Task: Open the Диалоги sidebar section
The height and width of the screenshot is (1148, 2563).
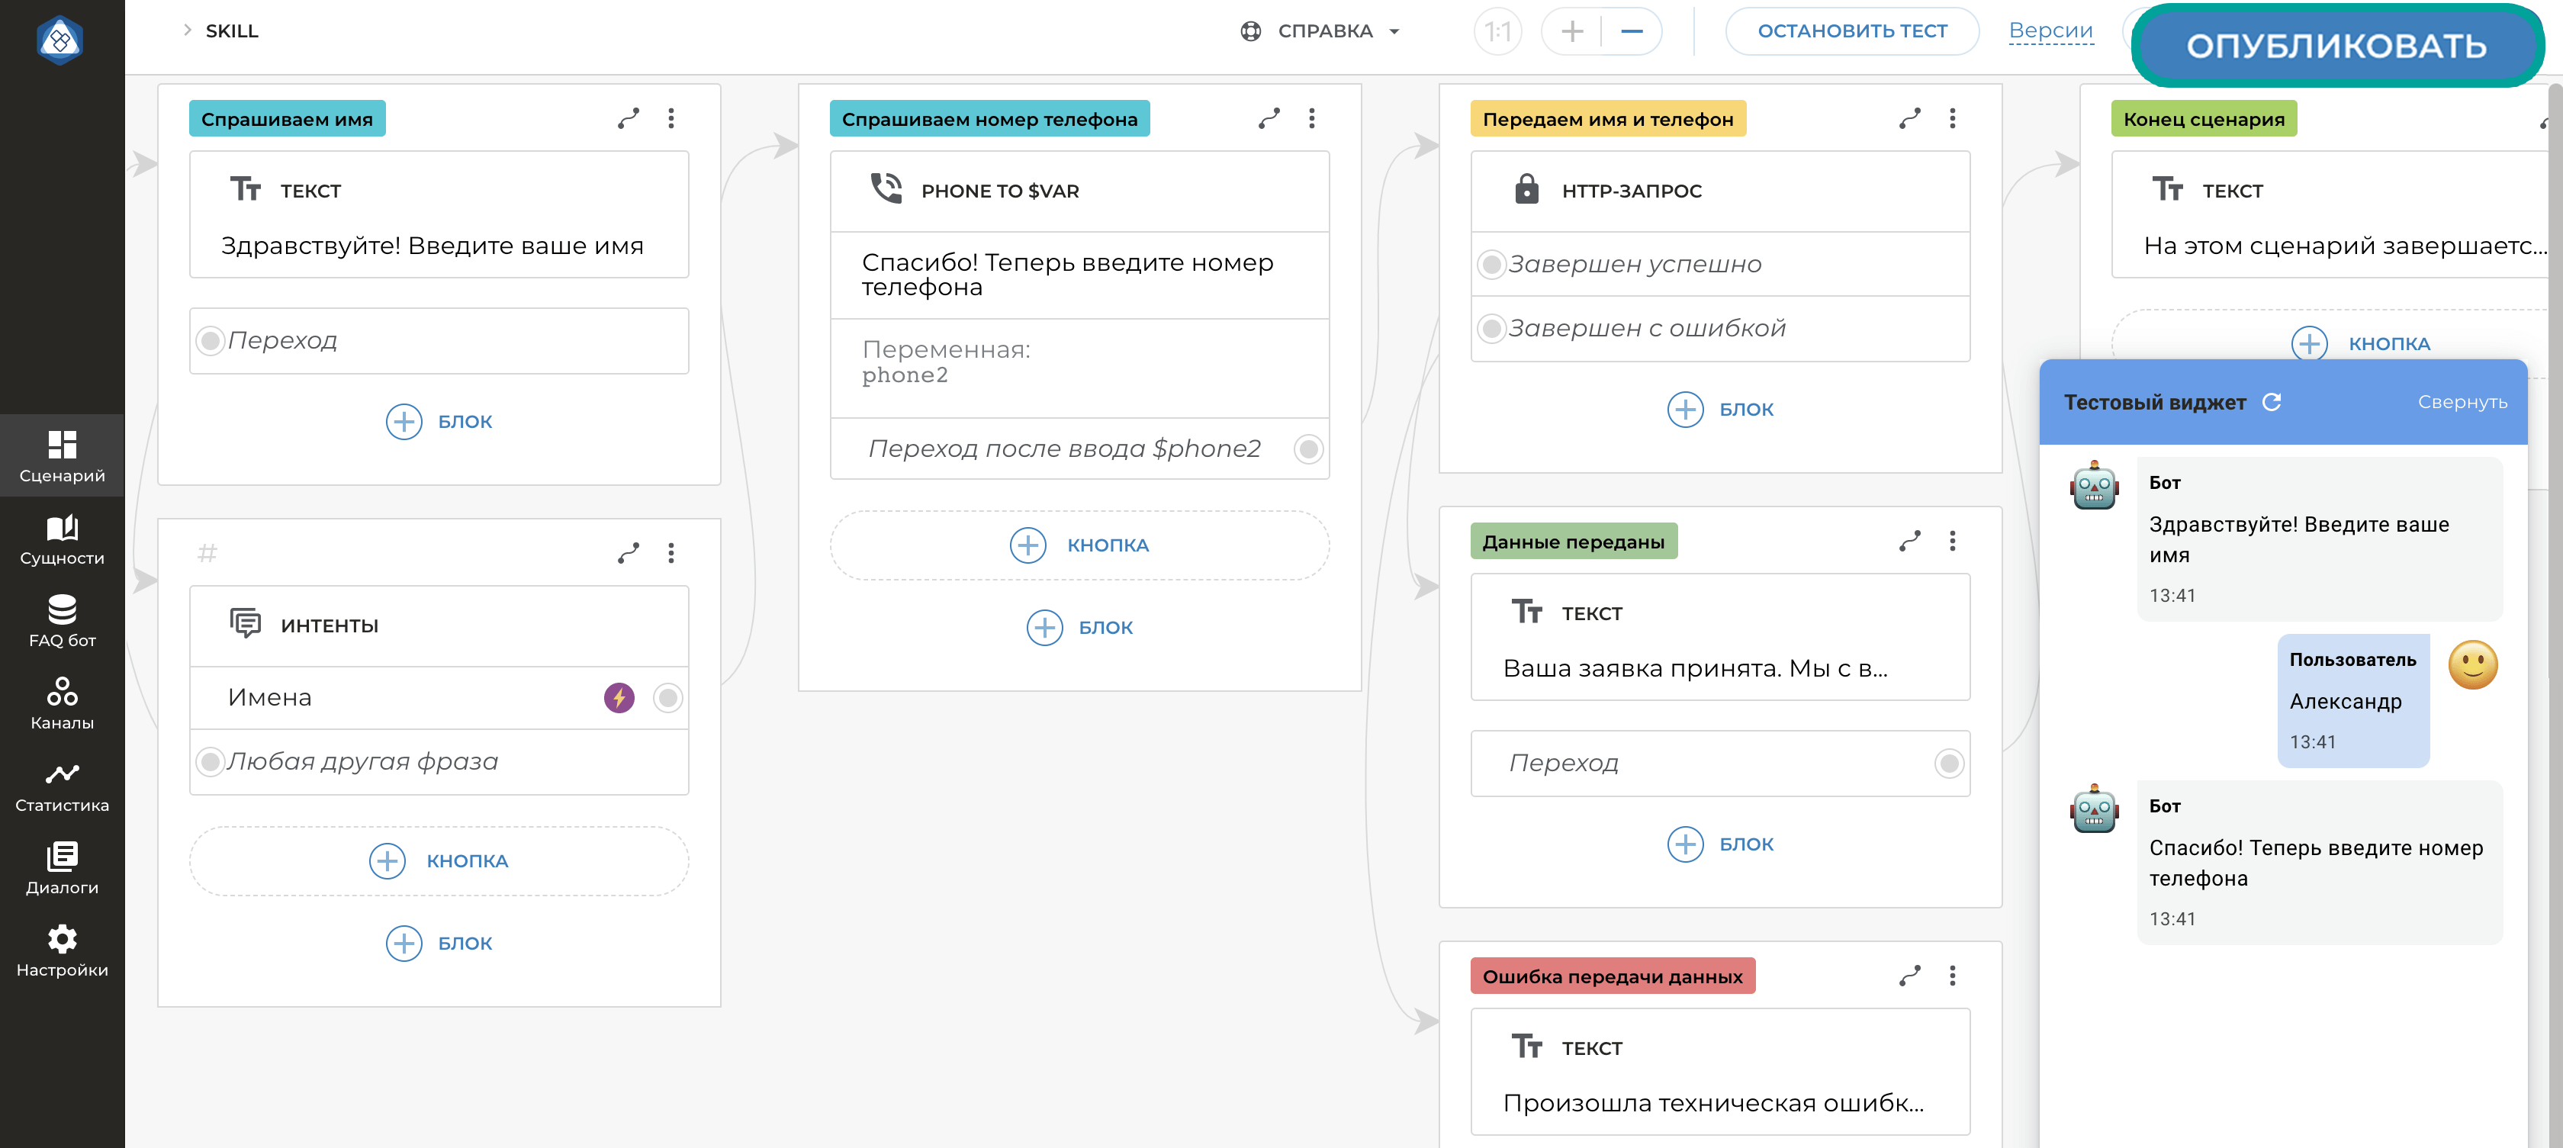Action: [62, 869]
